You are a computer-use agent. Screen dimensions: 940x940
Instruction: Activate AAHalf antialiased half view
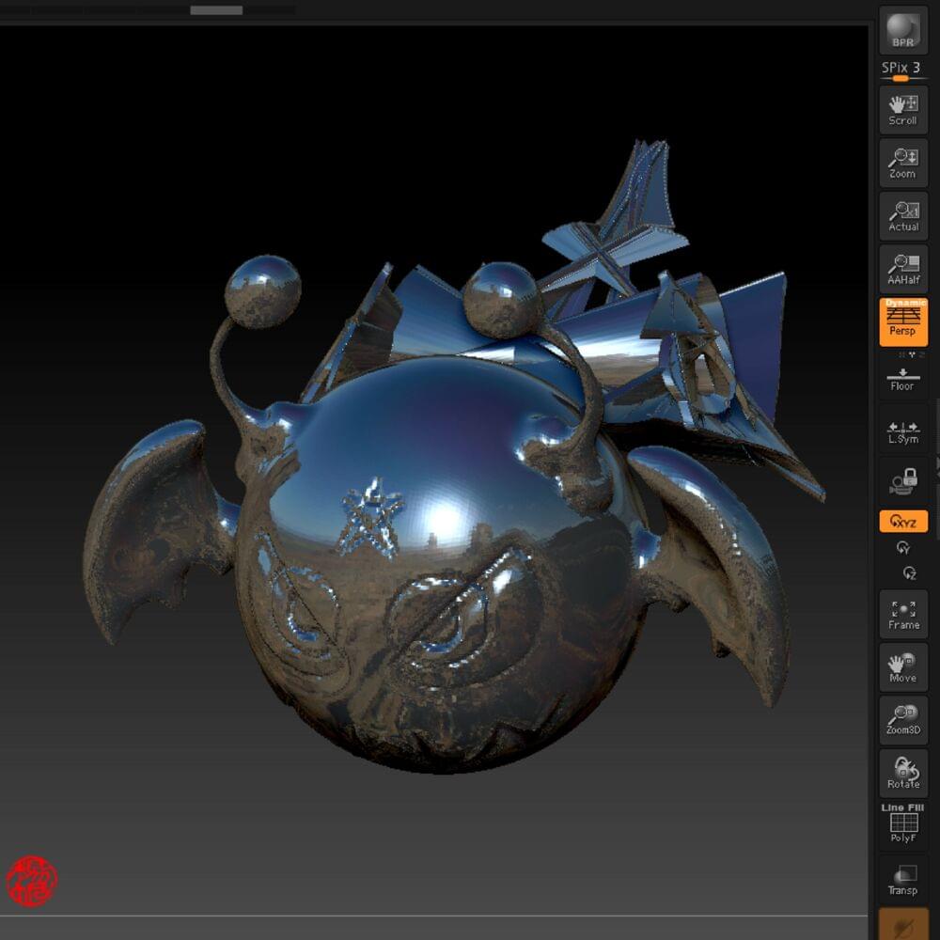click(x=902, y=269)
